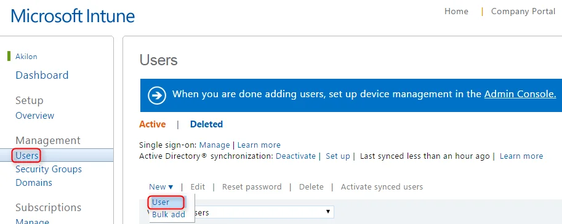The height and width of the screenshot is (224, 562).
Task: Switch to the Active users tab
Action: click(152, 124)
